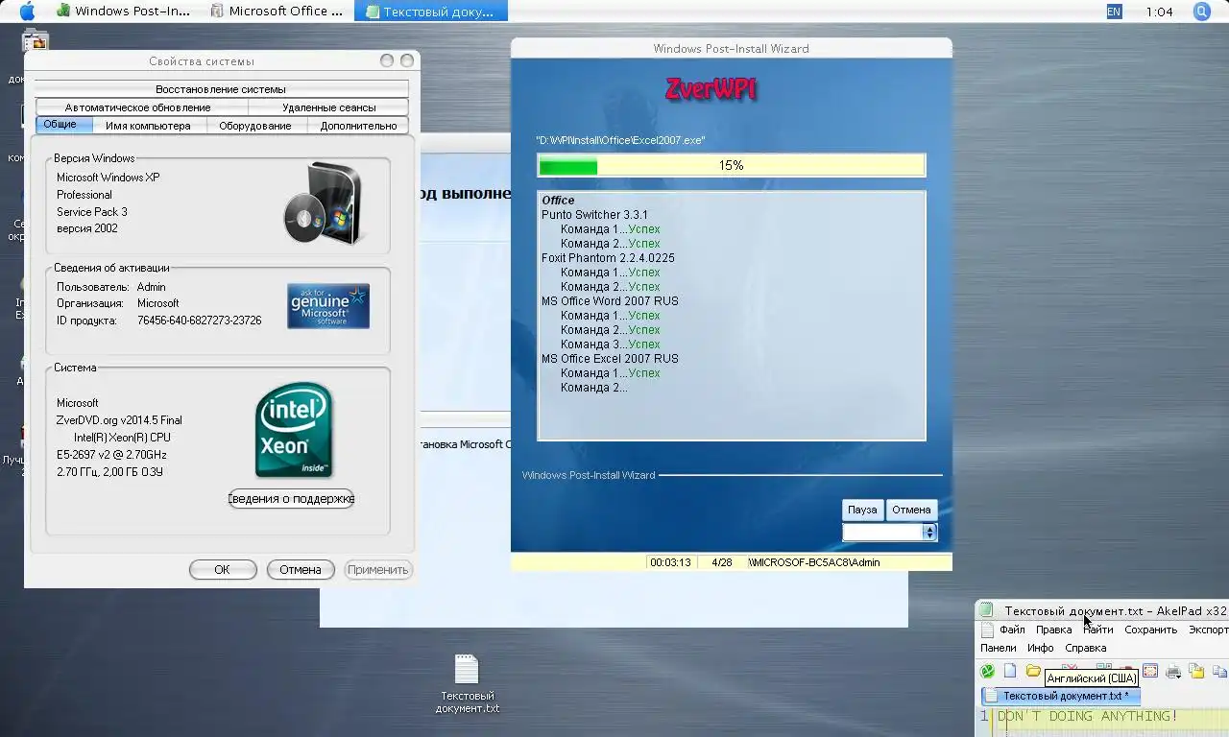
Task: Open Сведения о поддержке button
Action: [x=291, y=498]
